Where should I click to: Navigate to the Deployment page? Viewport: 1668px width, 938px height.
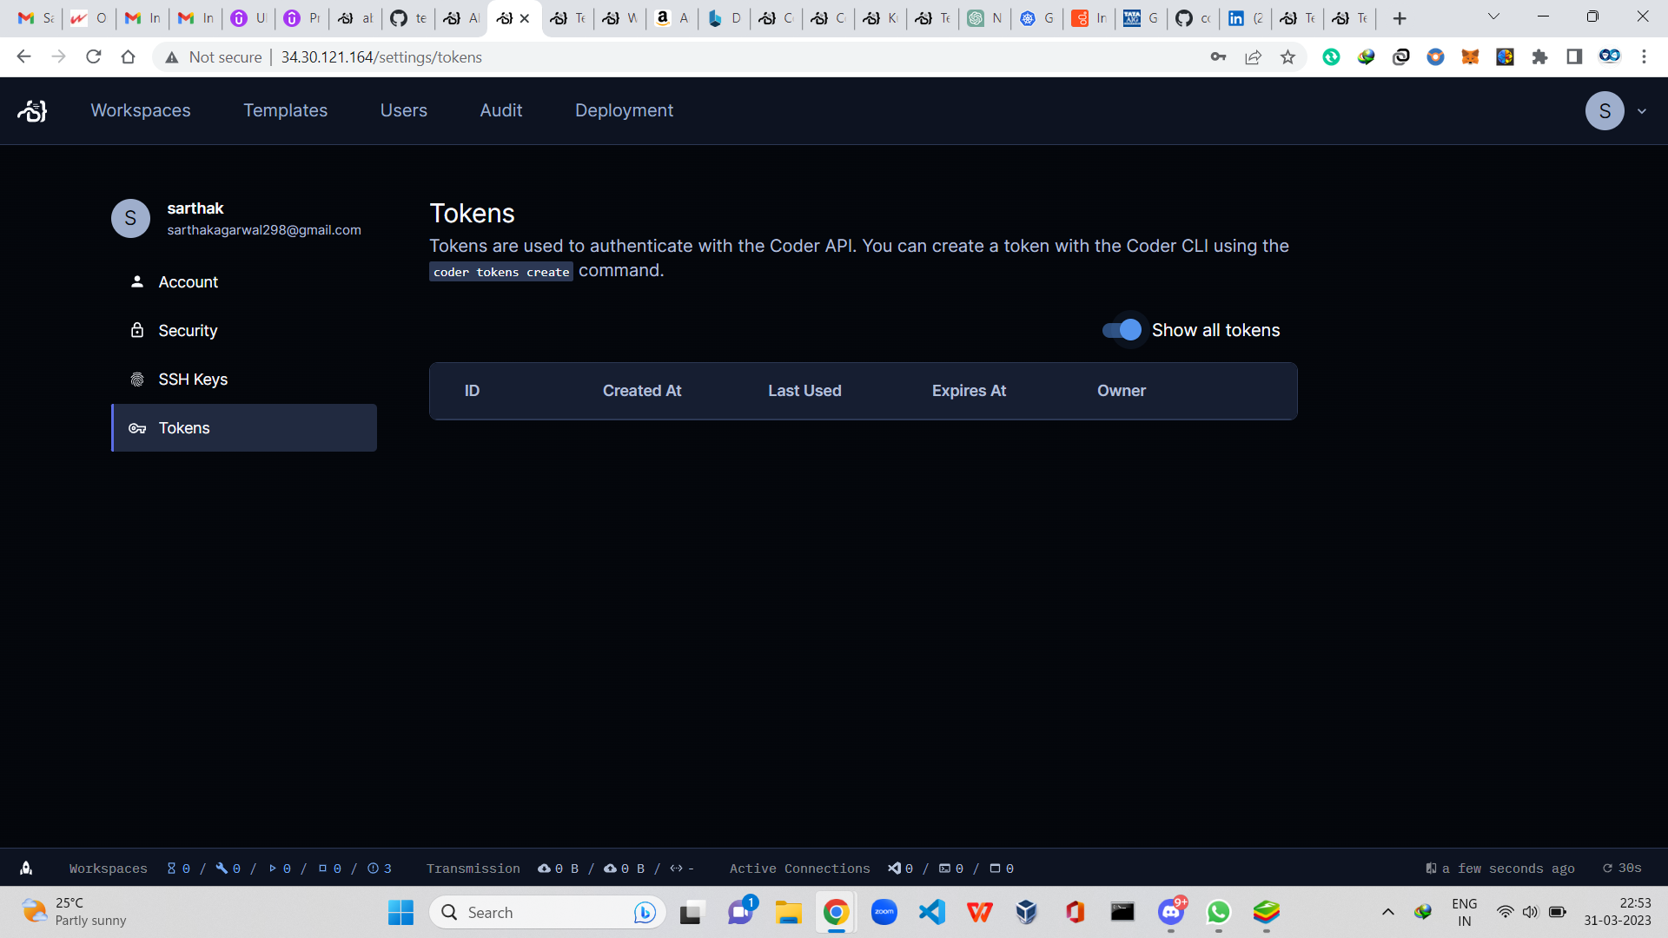(624, 110)
